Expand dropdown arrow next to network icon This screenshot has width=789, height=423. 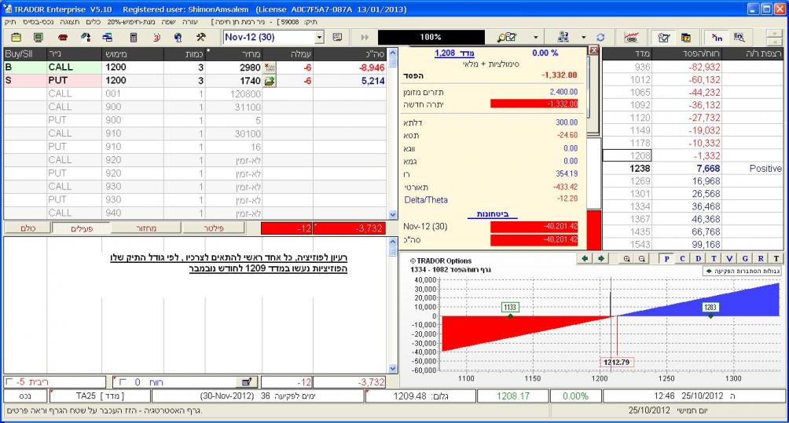[583, 37]
